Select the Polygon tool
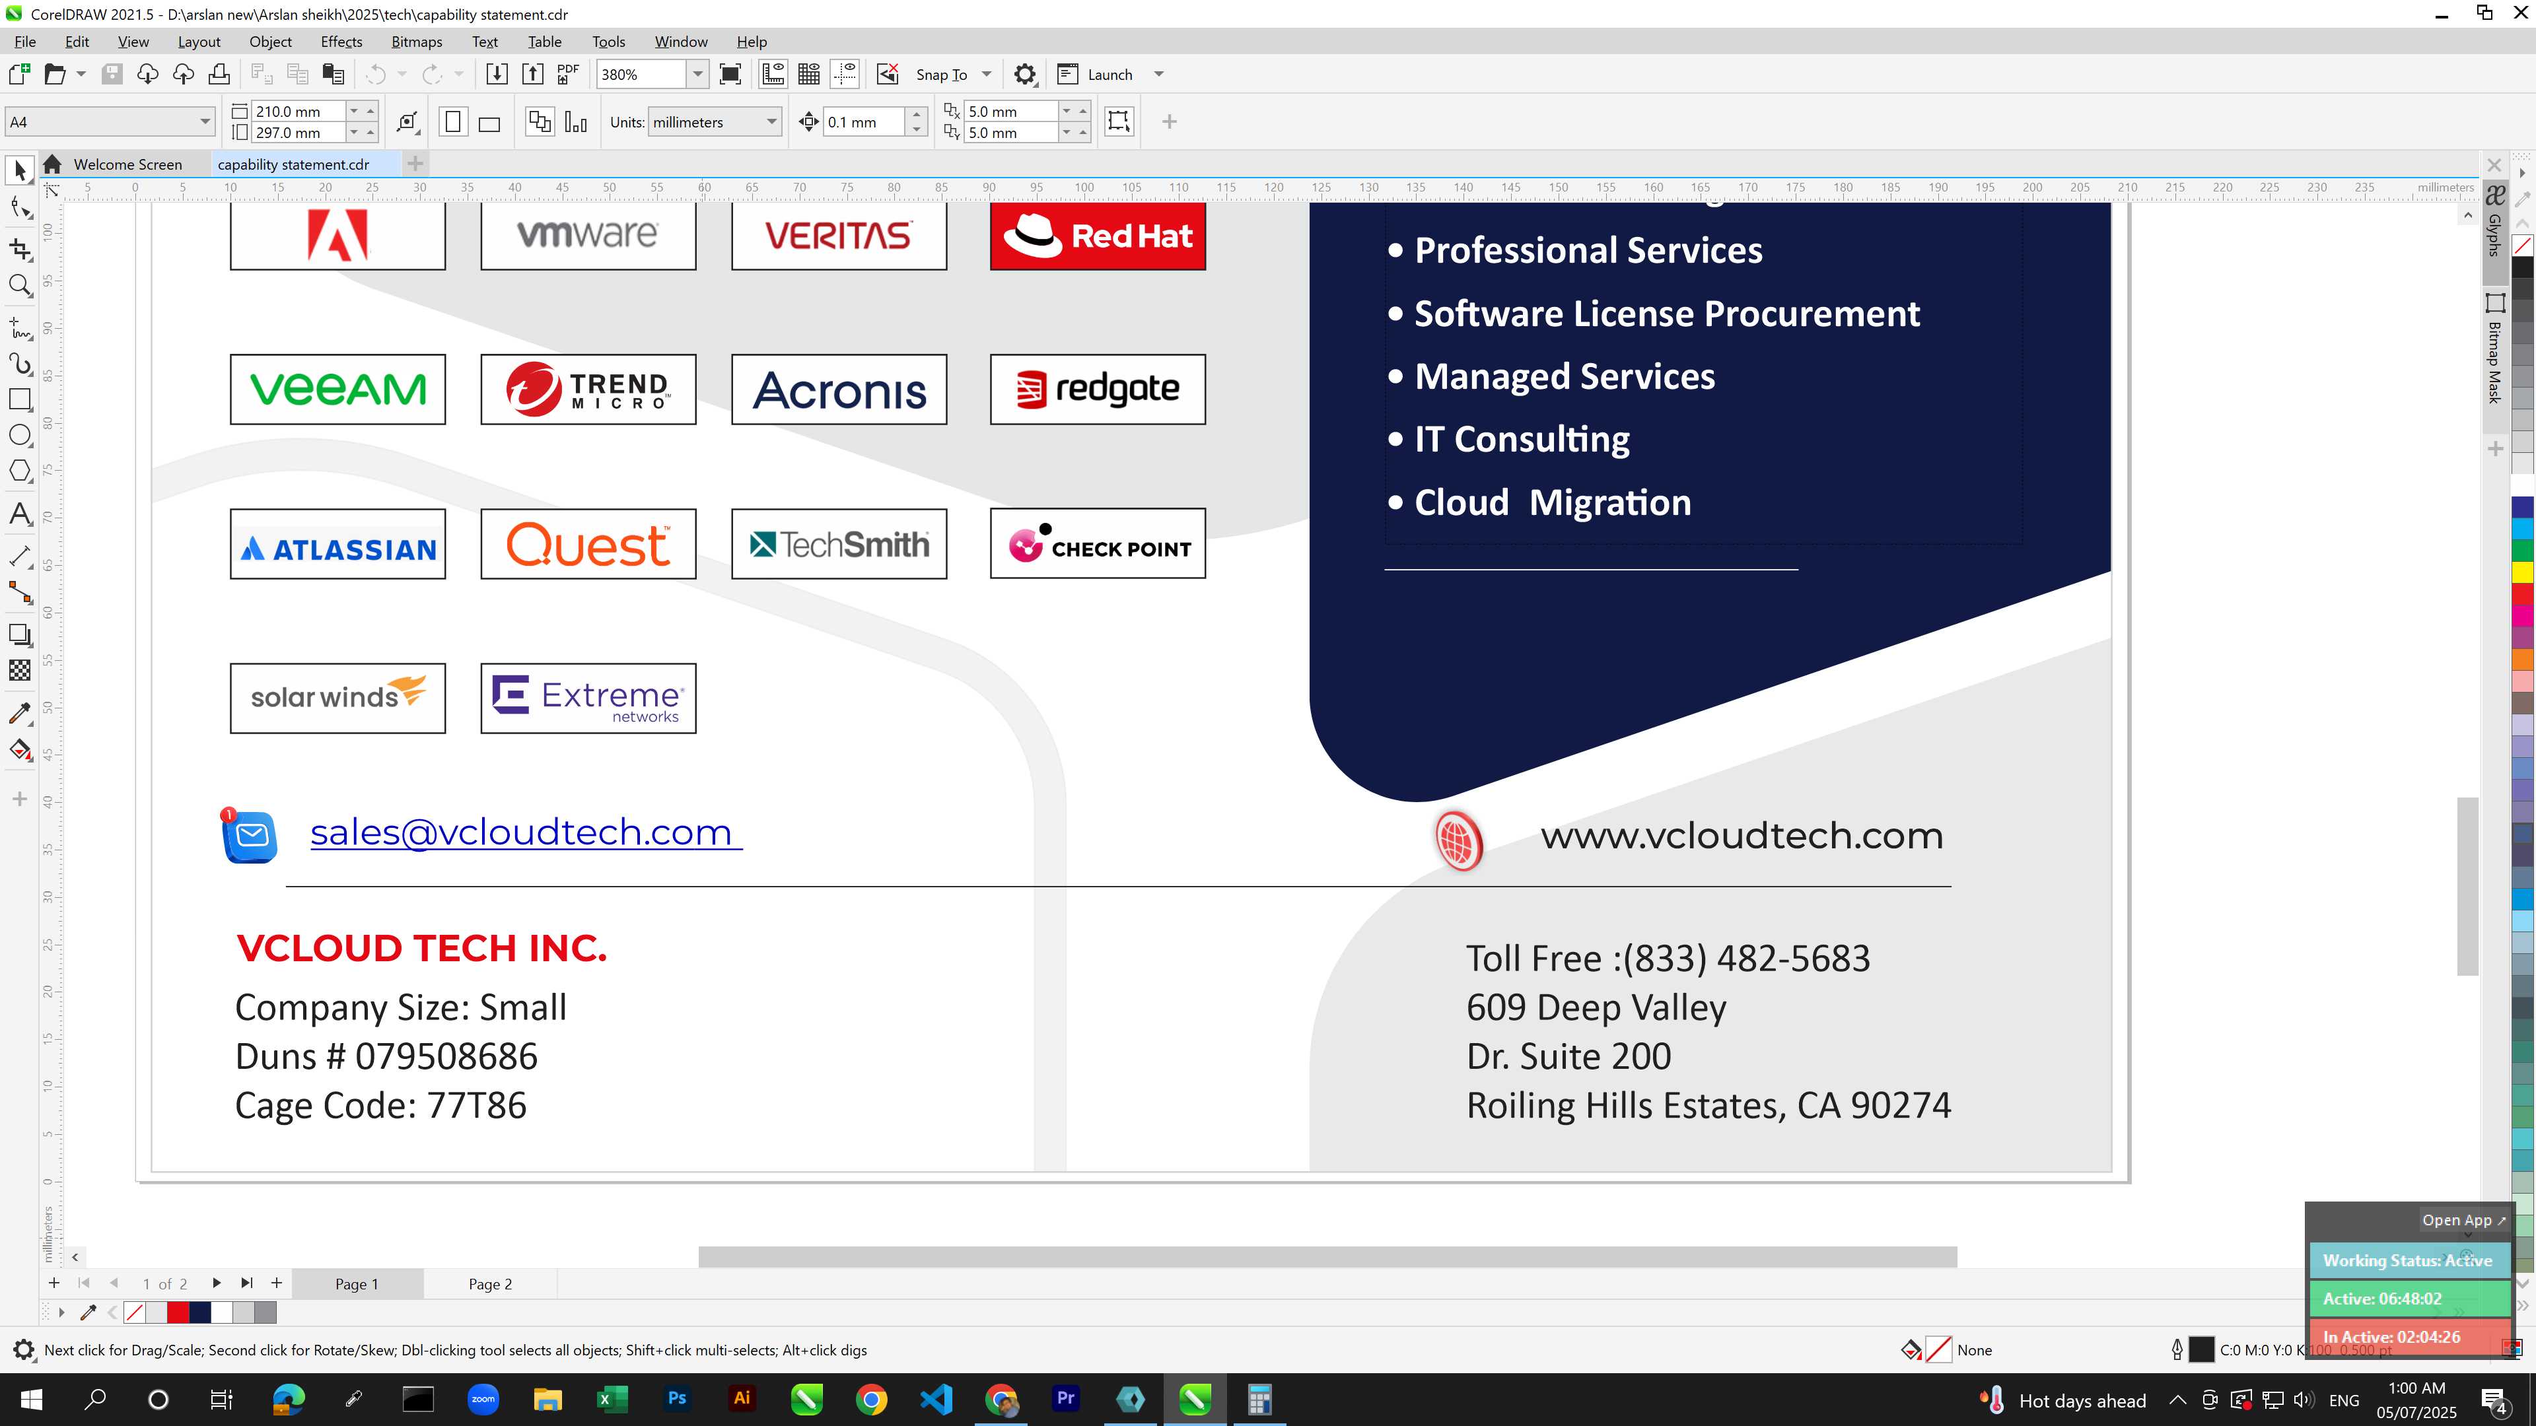 pos(20,471)
